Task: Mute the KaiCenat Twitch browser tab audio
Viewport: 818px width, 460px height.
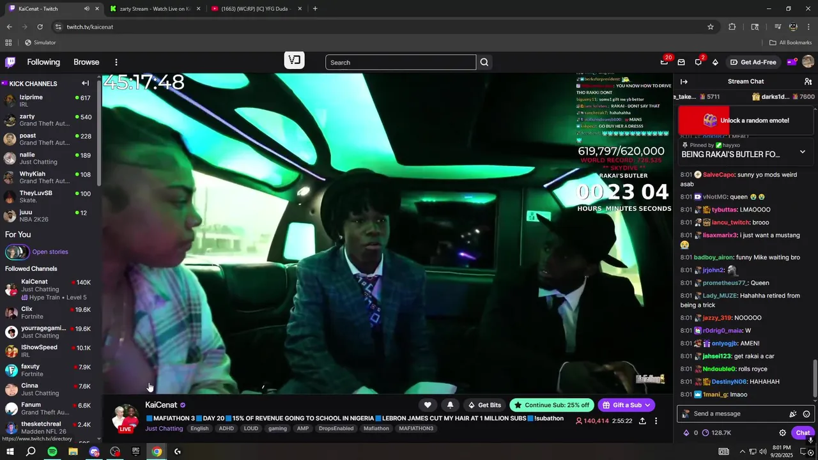Action: pos(87,8)
